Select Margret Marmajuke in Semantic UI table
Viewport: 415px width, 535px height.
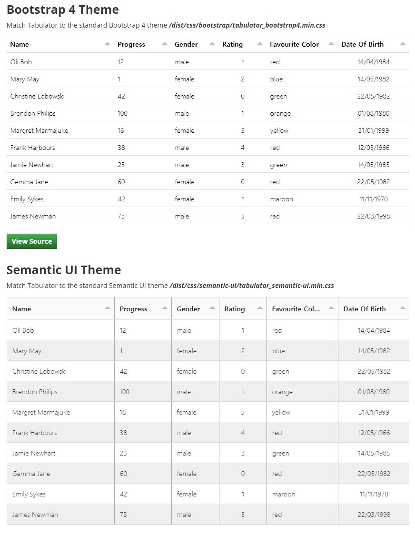click(x=41, y=412)
